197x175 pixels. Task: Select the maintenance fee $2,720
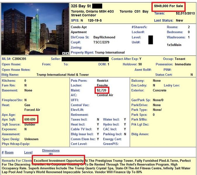(101, 90)
